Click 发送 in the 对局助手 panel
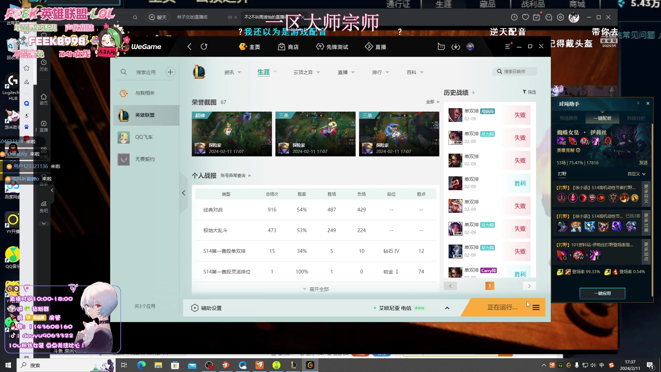Image resolution: width=661 pixels, height=372 pixels. [643, 163]
